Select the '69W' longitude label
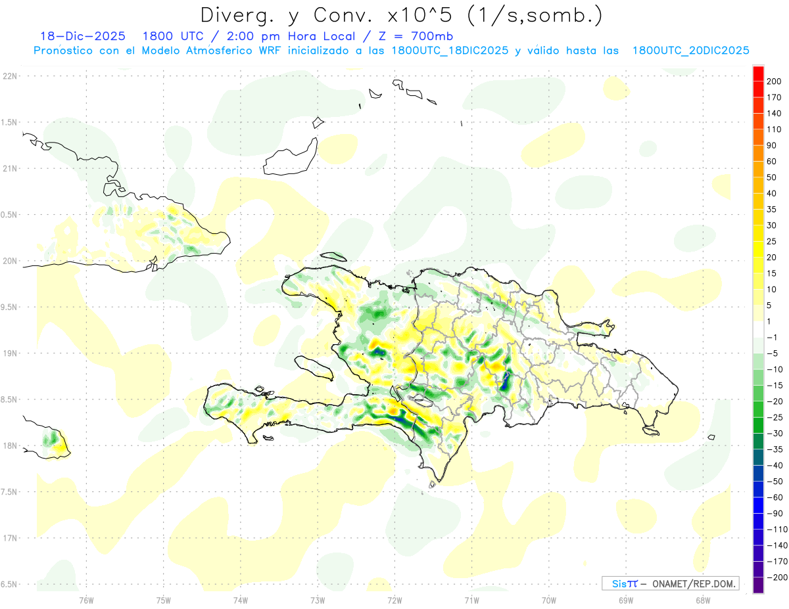This screenshot has width=789, height=609. click(626, 600)
